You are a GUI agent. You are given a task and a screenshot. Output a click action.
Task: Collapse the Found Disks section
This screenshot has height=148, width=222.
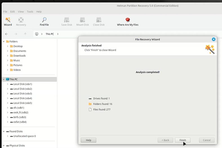[x=4, y=131]
